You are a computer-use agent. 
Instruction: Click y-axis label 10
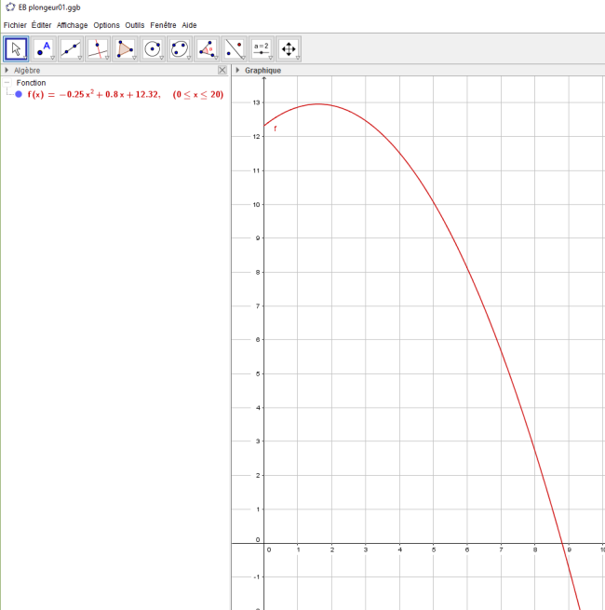(256, 205)
